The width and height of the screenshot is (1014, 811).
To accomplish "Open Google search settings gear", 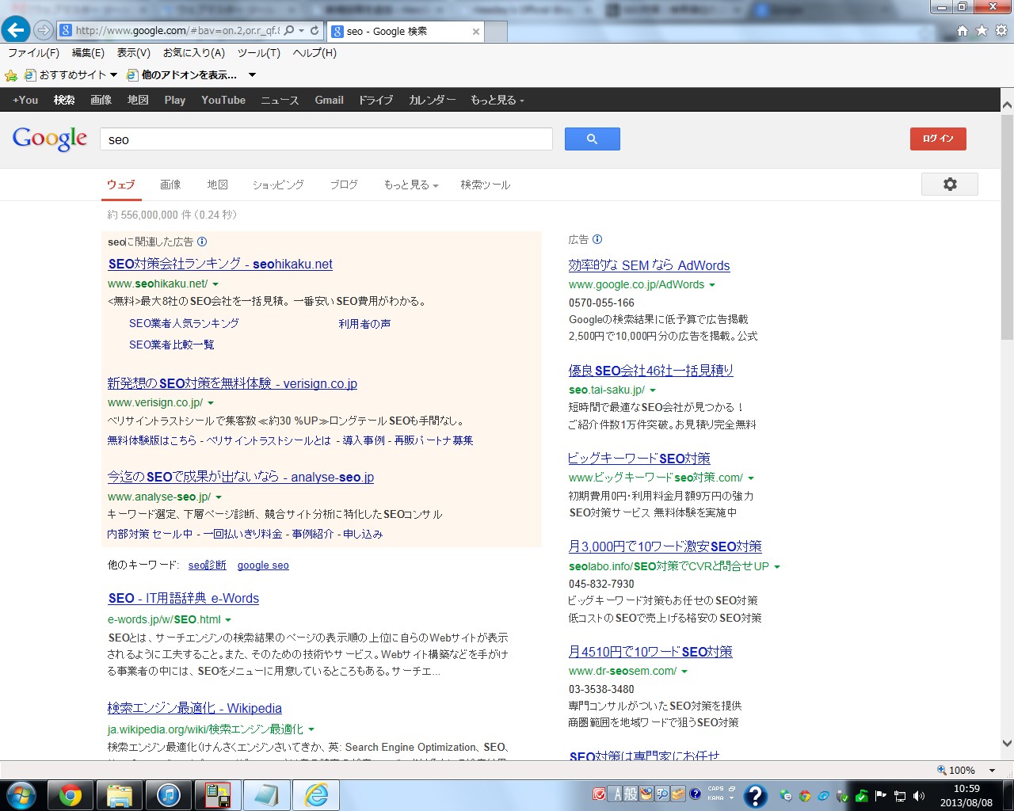I will [x=950, y=184].
